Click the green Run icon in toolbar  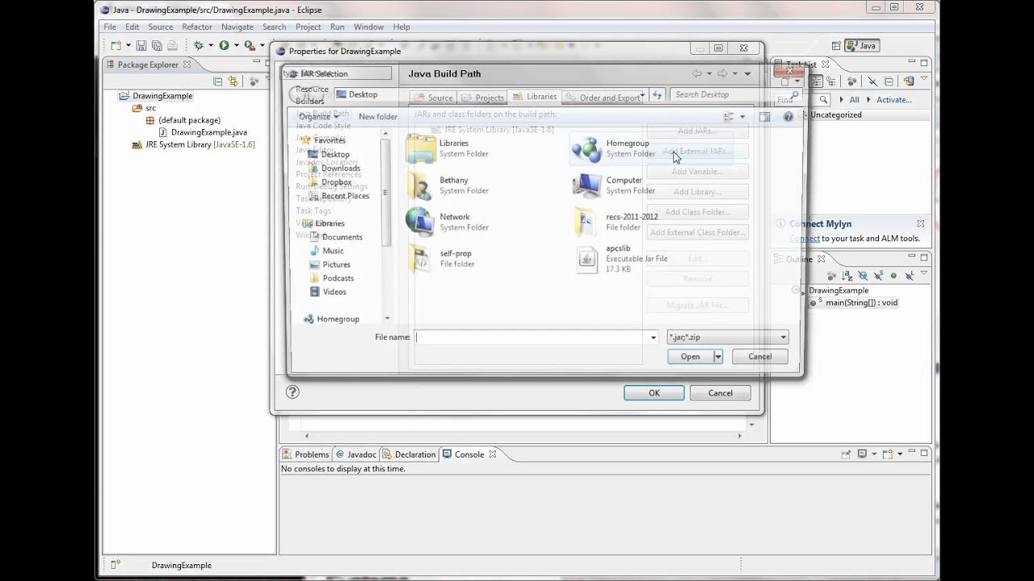pyautogui.click(x=225, y=45)
